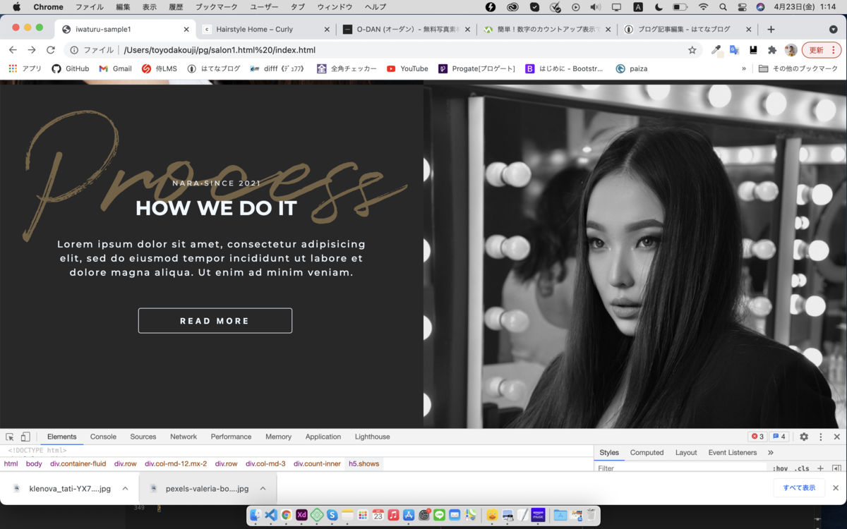The width and height of the screenshot is (847, 529).
Task: Switch to the Computed styles tab
Action: pyautogui.click(x=647, y=453)
